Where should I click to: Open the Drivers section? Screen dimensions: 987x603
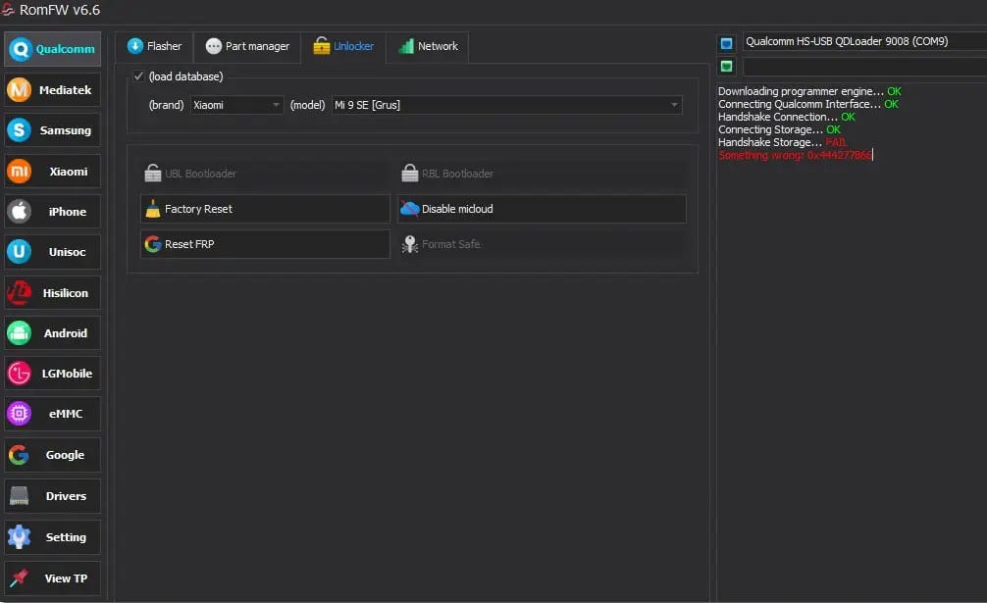[x=51, y=496]
